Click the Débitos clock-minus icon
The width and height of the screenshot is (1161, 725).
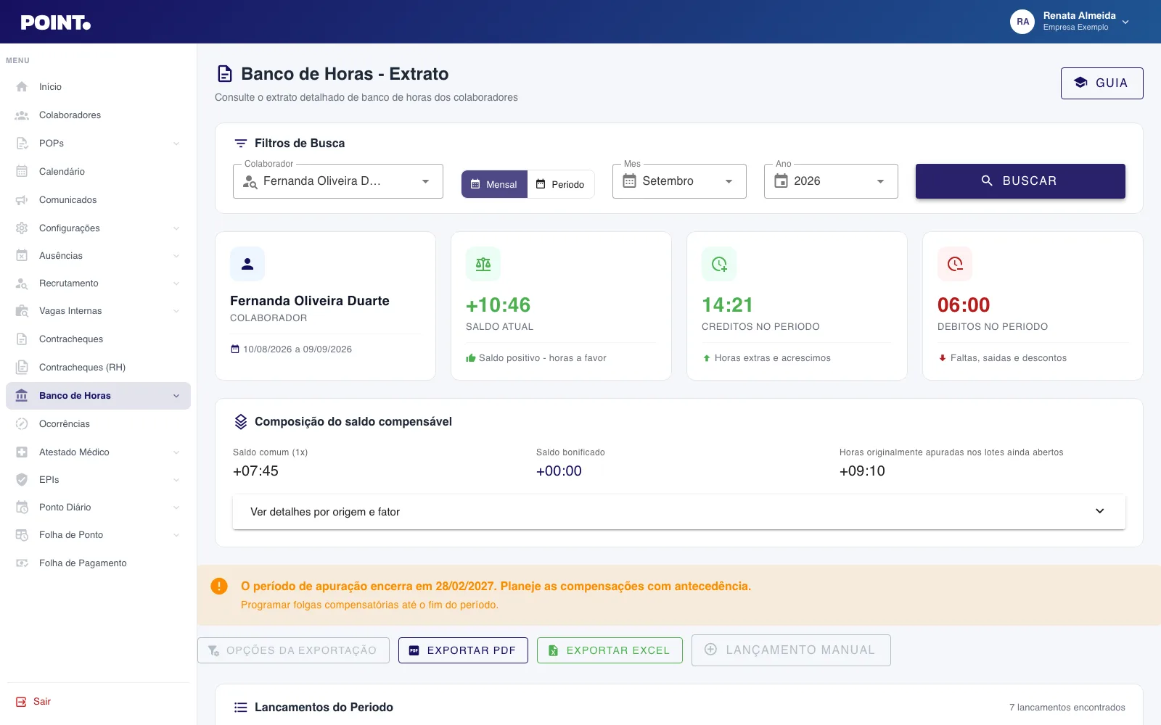coord(955,264)
